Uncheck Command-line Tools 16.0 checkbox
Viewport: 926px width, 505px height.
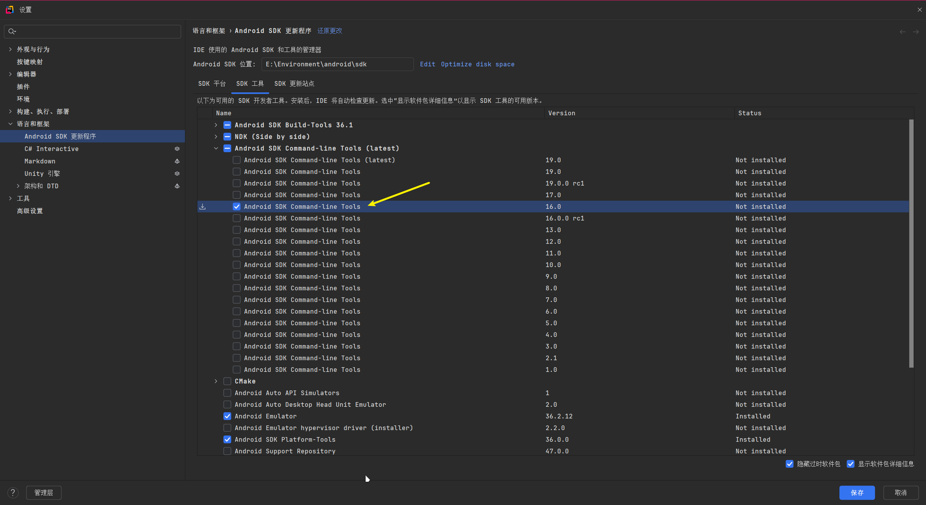[237, 207]
